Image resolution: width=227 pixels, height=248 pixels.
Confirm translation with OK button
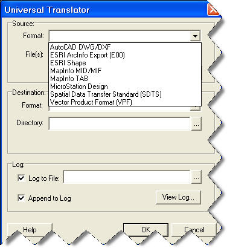point(145,230)
